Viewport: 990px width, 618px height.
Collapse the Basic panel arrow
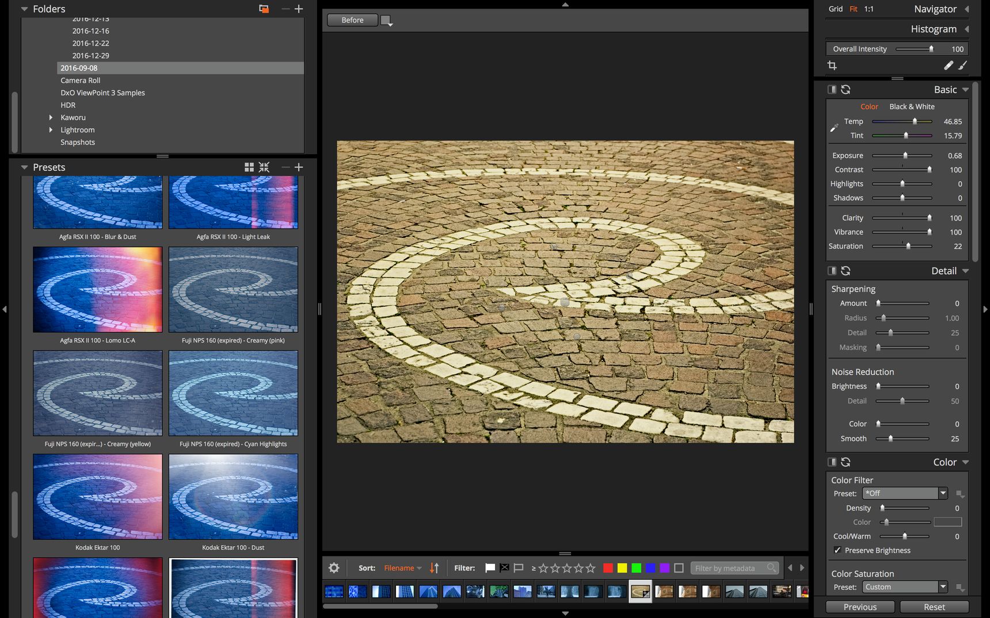(965, 90)
